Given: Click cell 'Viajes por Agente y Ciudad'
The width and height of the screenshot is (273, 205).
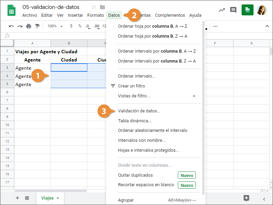Looking at the screenshot, I should point(46,52).
